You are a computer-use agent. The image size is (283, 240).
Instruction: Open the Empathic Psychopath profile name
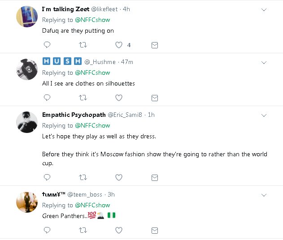[73, 115]
